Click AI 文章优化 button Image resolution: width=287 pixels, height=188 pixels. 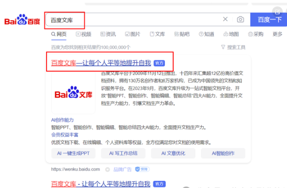(173, 153)
